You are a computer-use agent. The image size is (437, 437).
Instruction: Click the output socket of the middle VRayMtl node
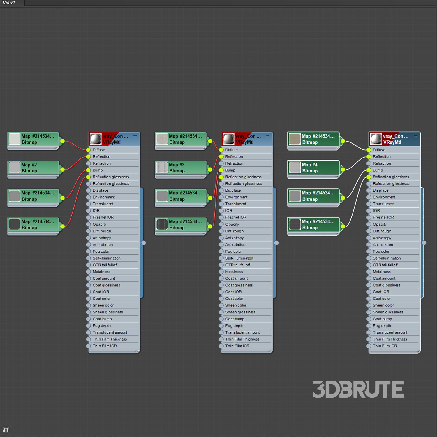tap(276, 243)
